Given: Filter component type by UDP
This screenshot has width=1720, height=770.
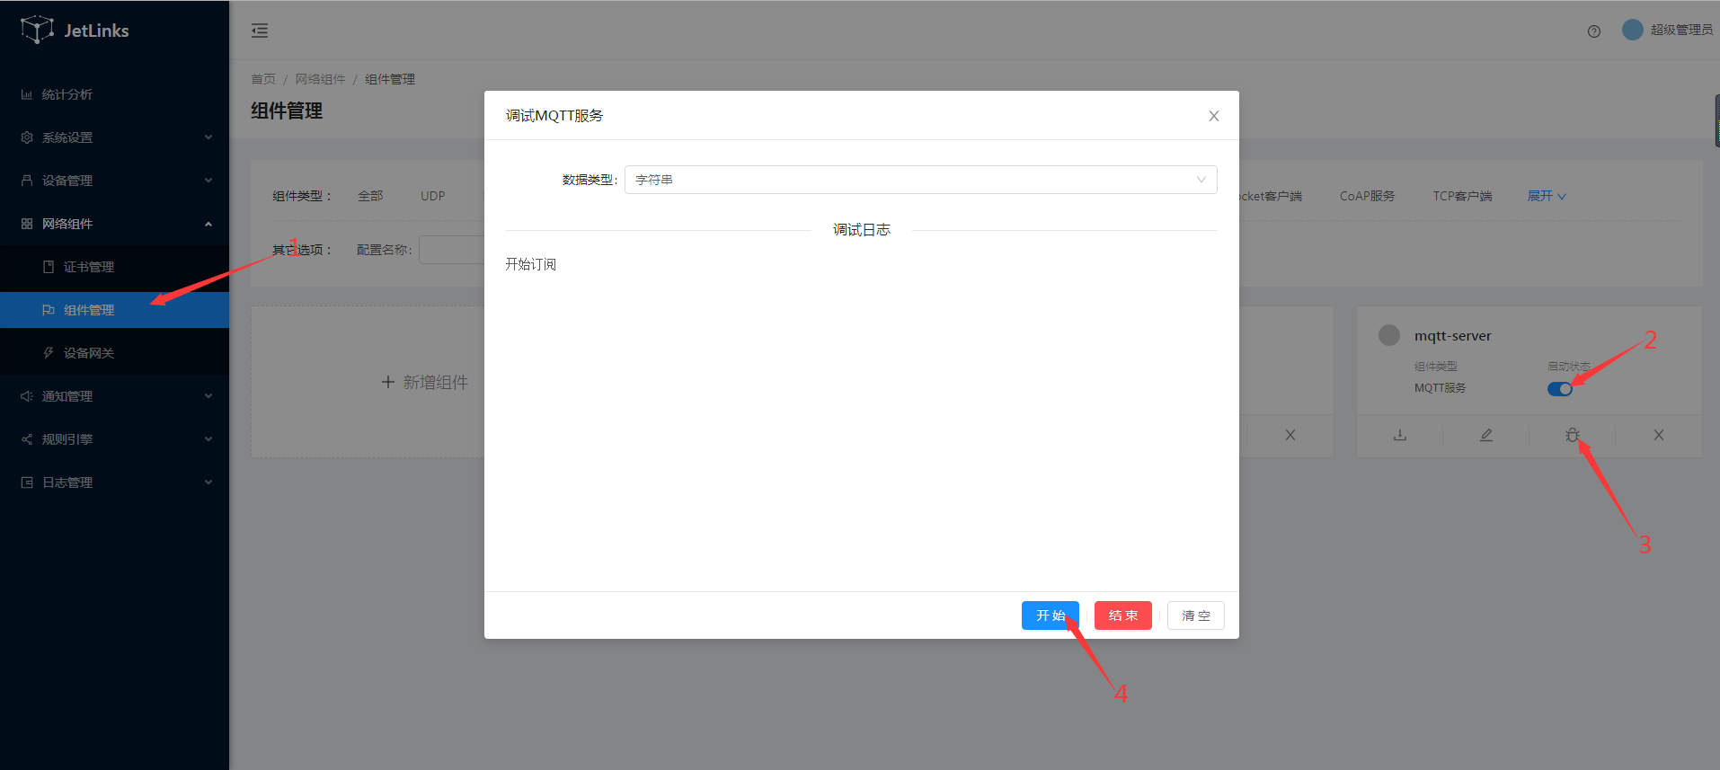Looking at the screenshot, I should pyautogui.click(x=433, y=196).
